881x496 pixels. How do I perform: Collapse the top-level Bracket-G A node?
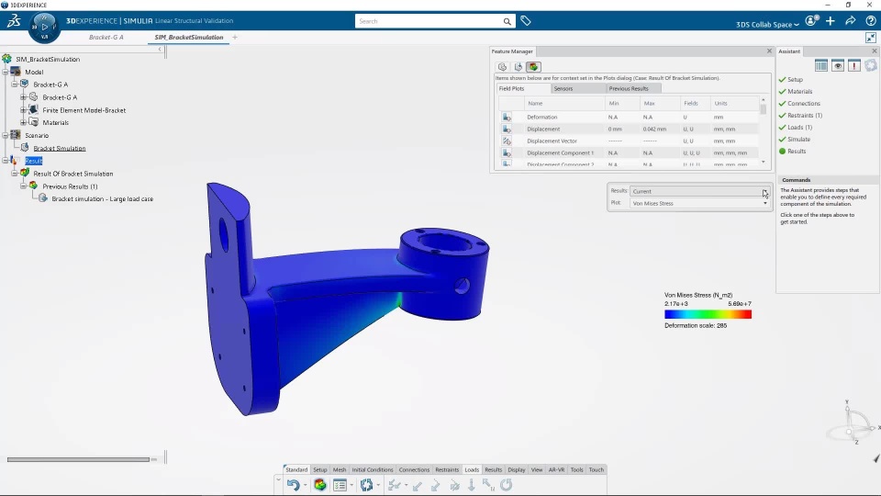point(15,85)
